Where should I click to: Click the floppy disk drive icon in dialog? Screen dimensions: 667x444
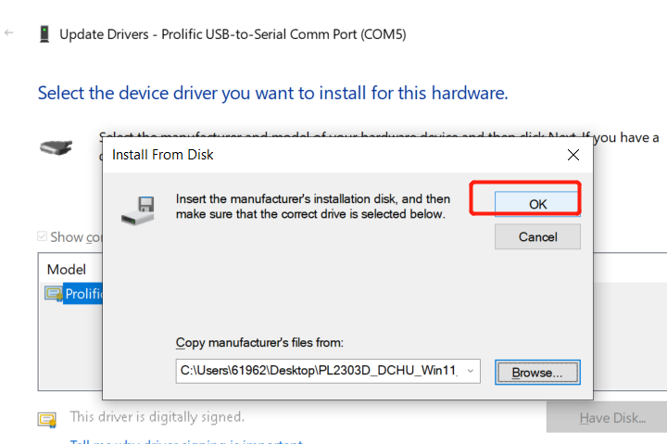pyautogui.click(x=138, y=210)
